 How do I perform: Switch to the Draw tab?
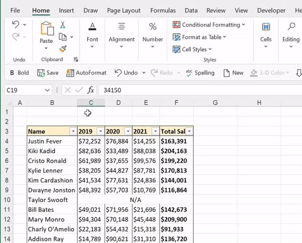[91, 11]
